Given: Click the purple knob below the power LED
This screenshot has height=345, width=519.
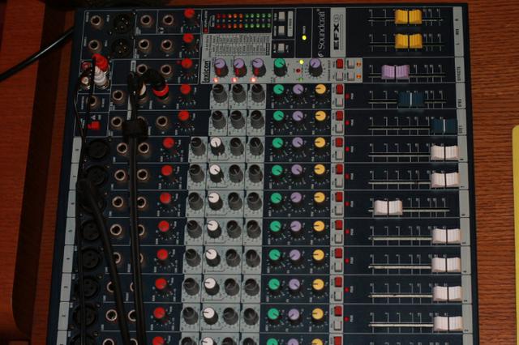Looking at the screenshot, I should coord(315,68).
